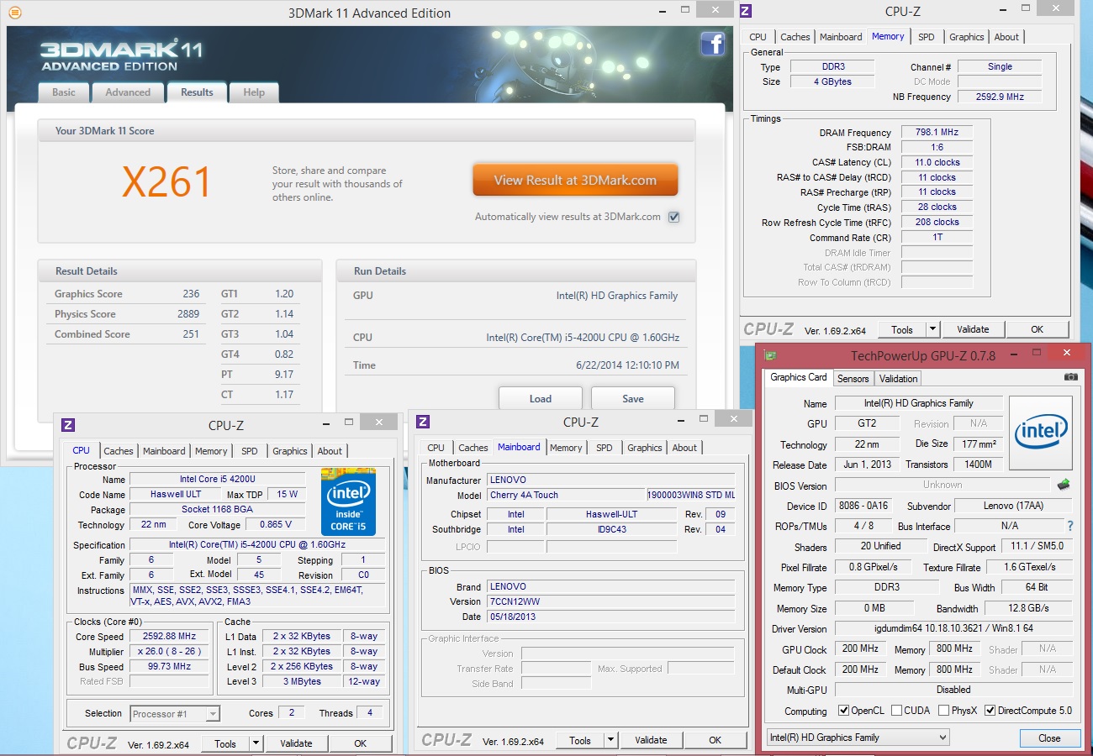
Task: Click the GPU-Z title bar icon
Action: pyautogui.click(x=770, y=355)
